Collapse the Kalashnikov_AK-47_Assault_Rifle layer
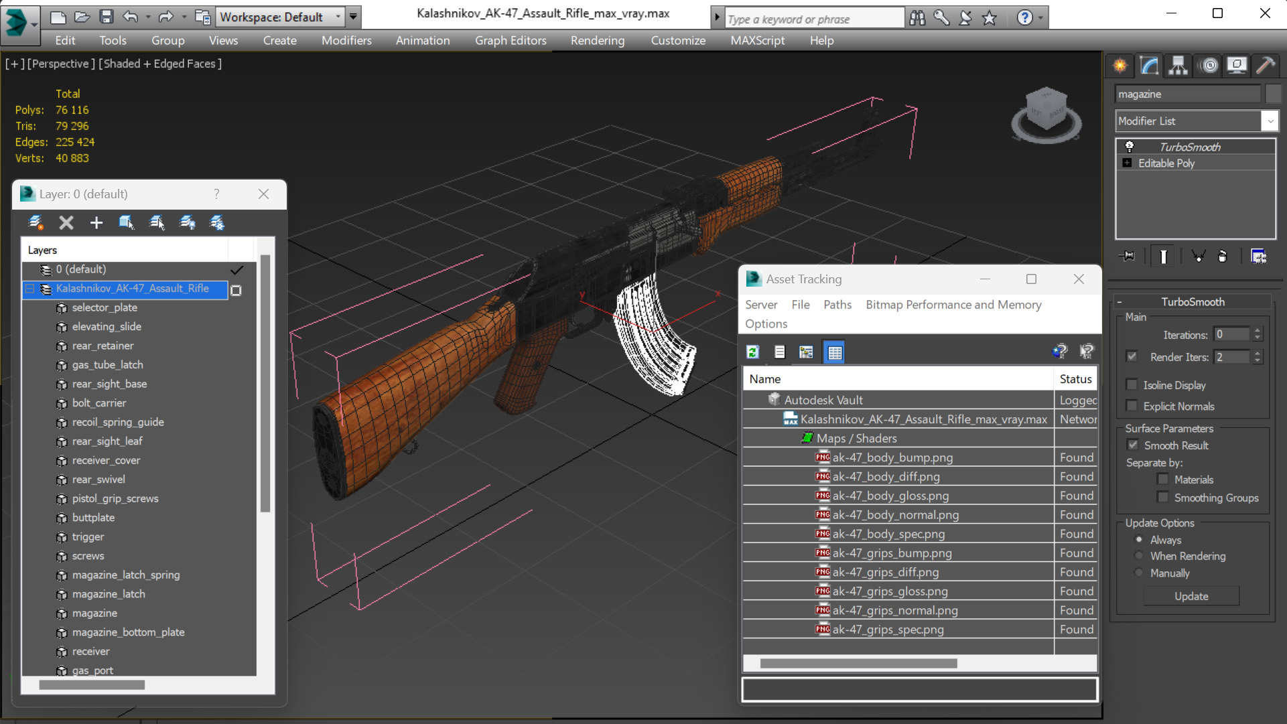Image resolution: width=1287 pixels, height=724 pixels. point(29,289)
